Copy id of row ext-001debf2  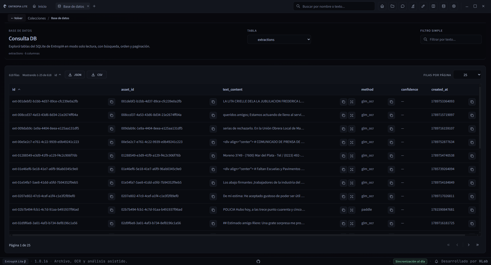click(112, 102)
